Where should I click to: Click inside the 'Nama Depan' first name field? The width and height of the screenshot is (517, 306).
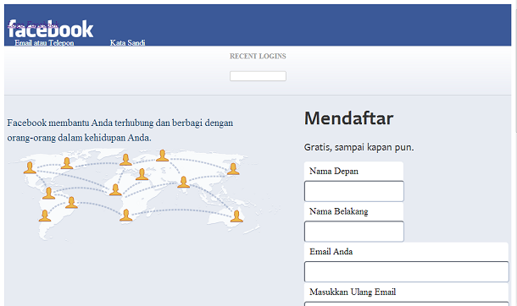[354, 191]
